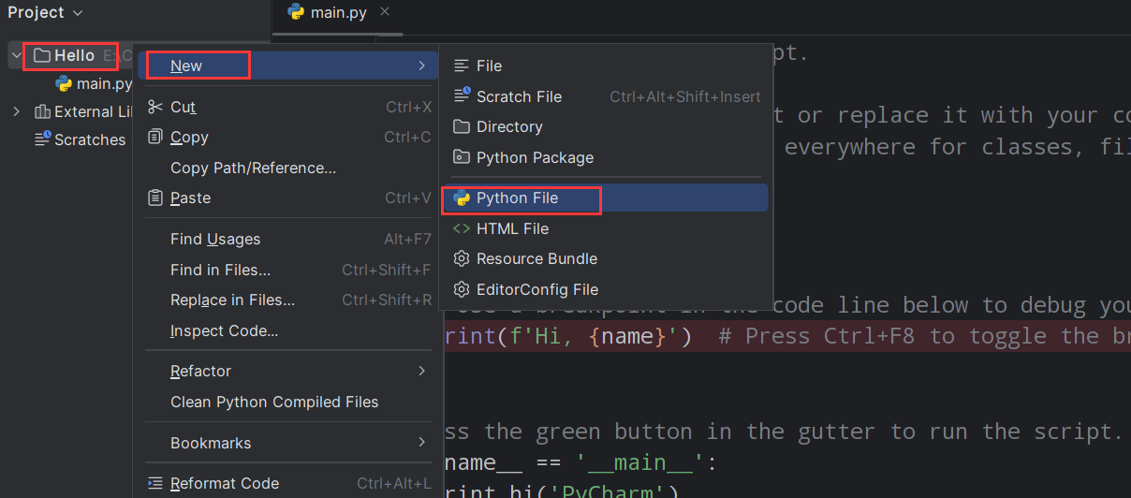
Task: Click the Python File icon in submenu
Action: (x=461, y=198)
